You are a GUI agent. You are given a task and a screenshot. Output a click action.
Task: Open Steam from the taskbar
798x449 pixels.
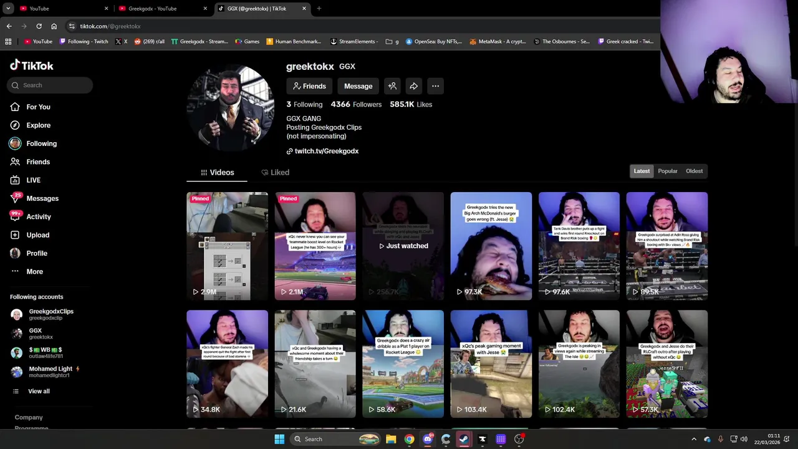coord(464,439)
